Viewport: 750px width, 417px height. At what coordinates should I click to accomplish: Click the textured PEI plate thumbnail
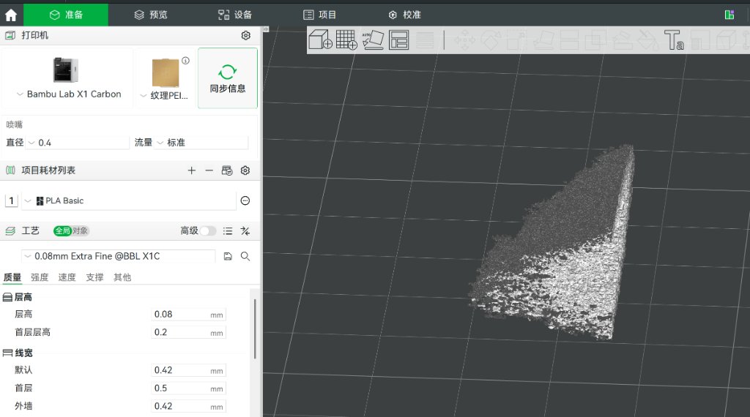[166, 72]
